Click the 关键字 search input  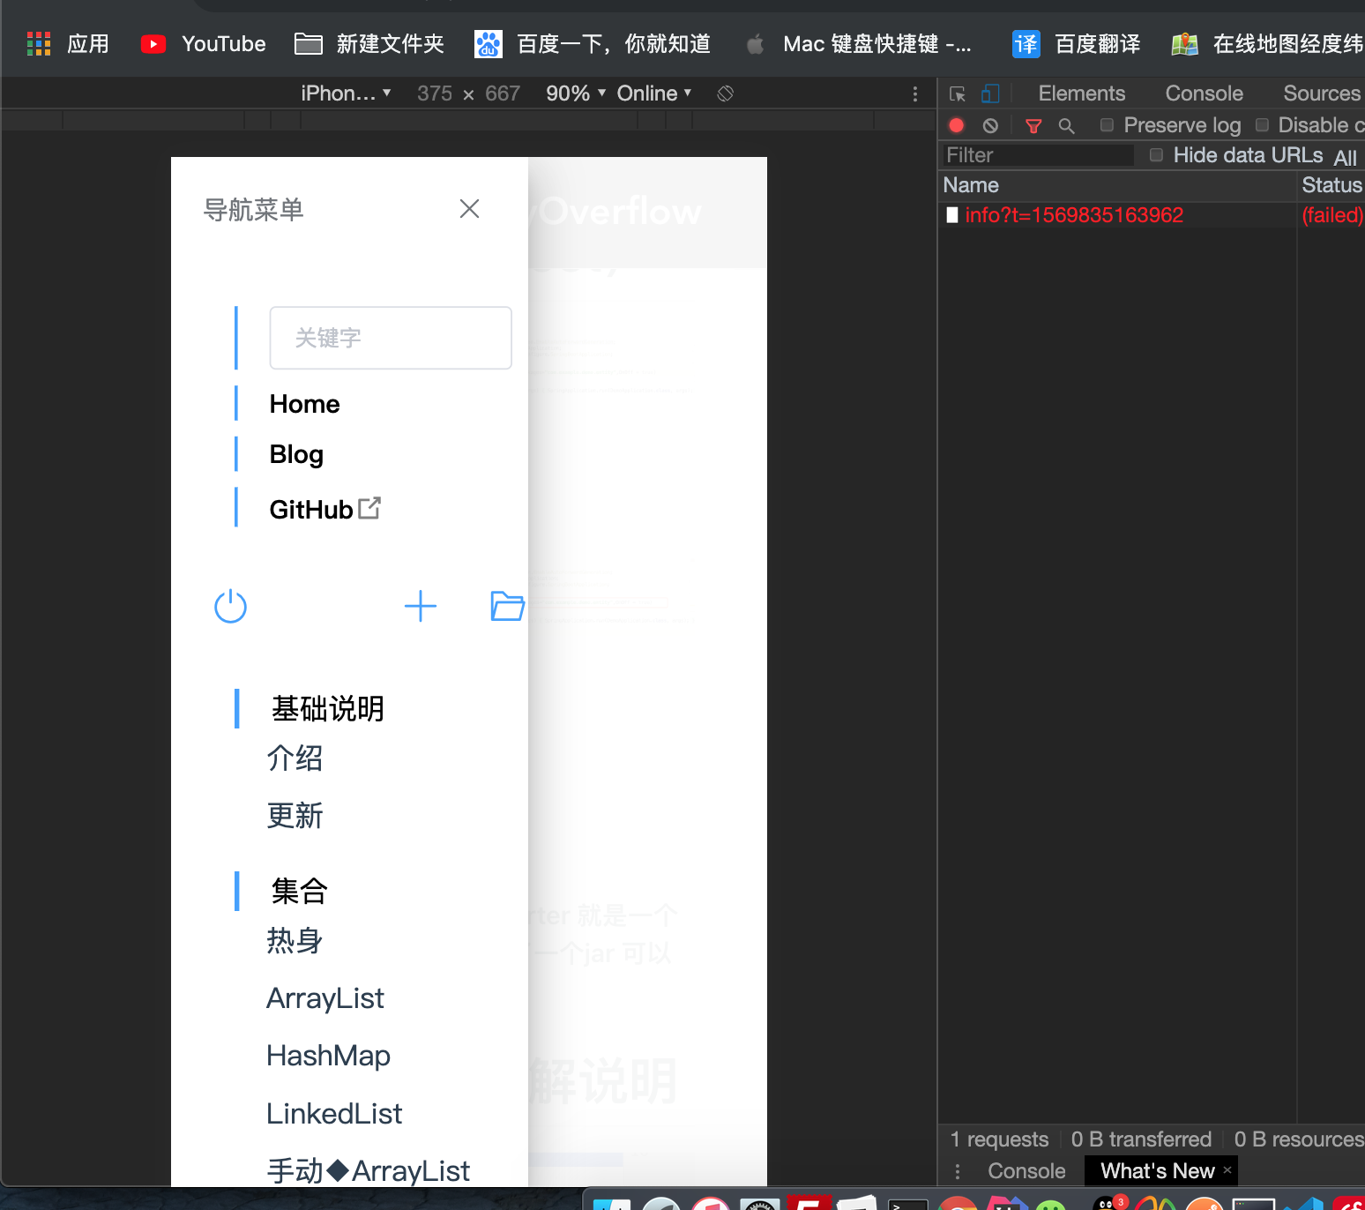pos(391,338)
